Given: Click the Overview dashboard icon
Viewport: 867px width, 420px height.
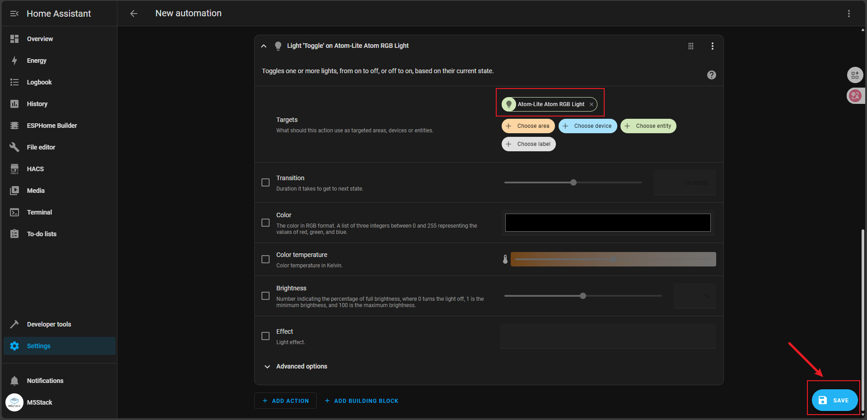Looking at the screenshot, I should click(x=14, y=39).
